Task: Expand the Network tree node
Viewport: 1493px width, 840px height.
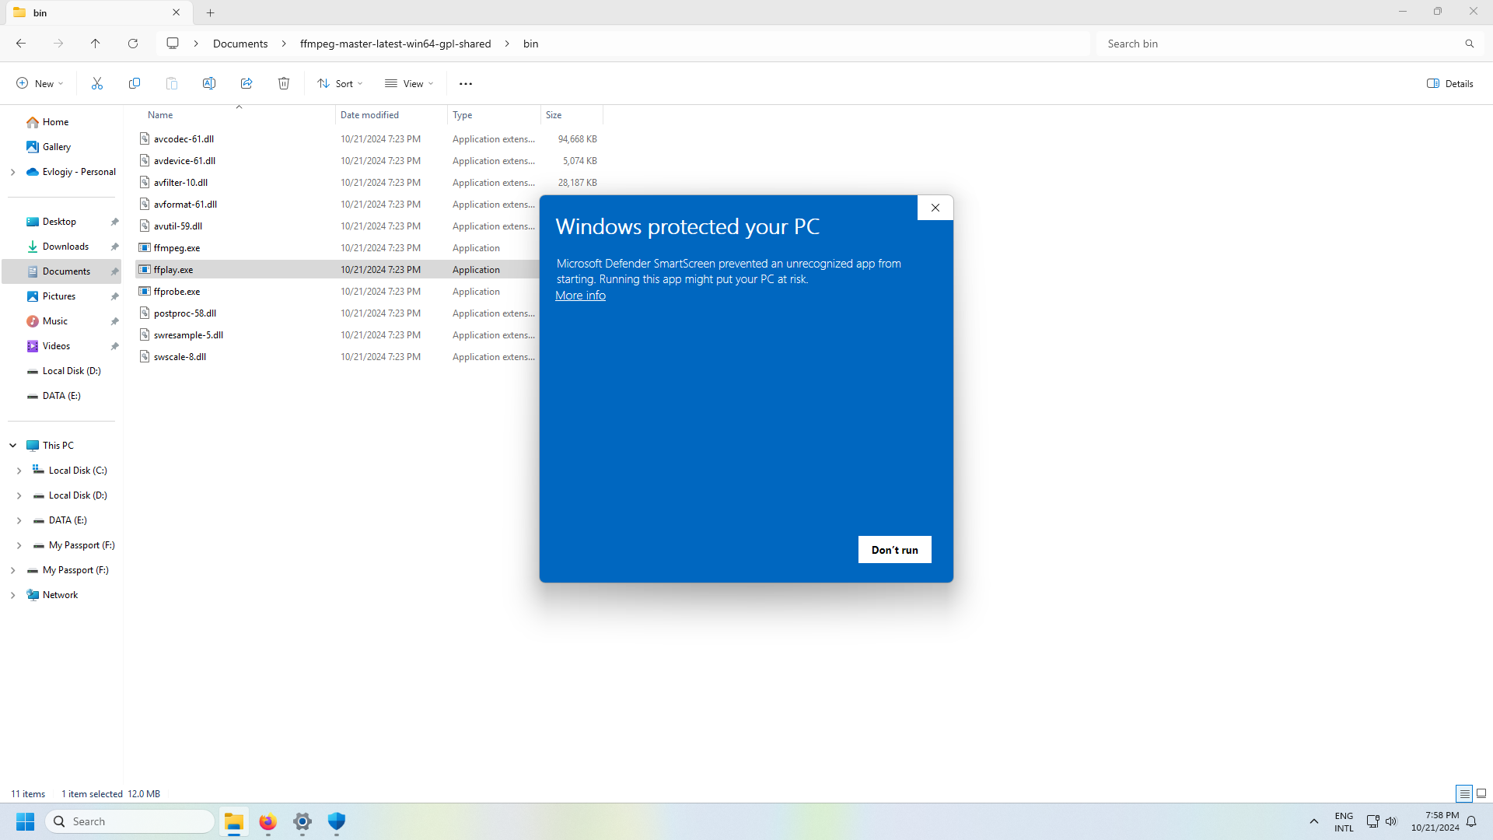Action: click(12, 595)
